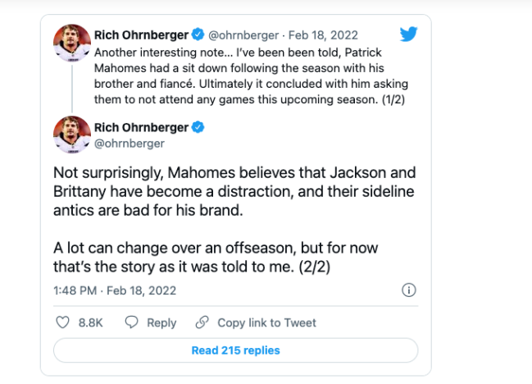Open the author avatar on the parent (1/2) tweet

tap(71, 42)
